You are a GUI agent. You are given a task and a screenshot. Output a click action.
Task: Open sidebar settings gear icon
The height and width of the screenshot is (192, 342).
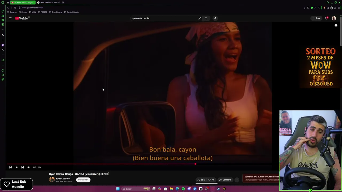coord(3,79)
